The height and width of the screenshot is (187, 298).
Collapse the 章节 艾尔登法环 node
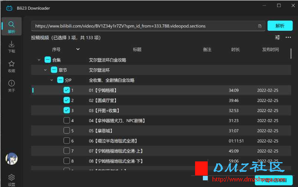pyautogui.click(x=45, y=70)
